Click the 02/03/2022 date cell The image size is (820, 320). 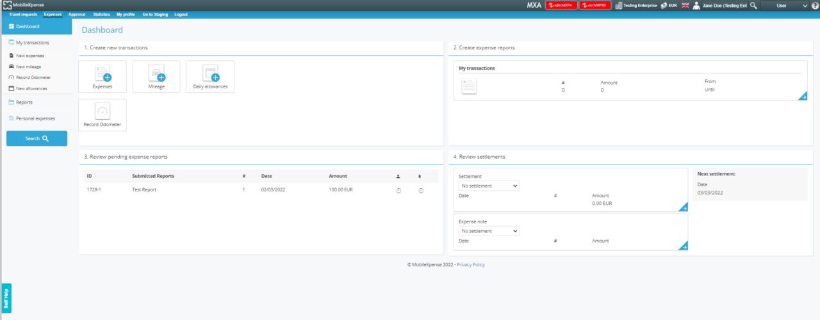pyautogui.click(x=274, y=190)
